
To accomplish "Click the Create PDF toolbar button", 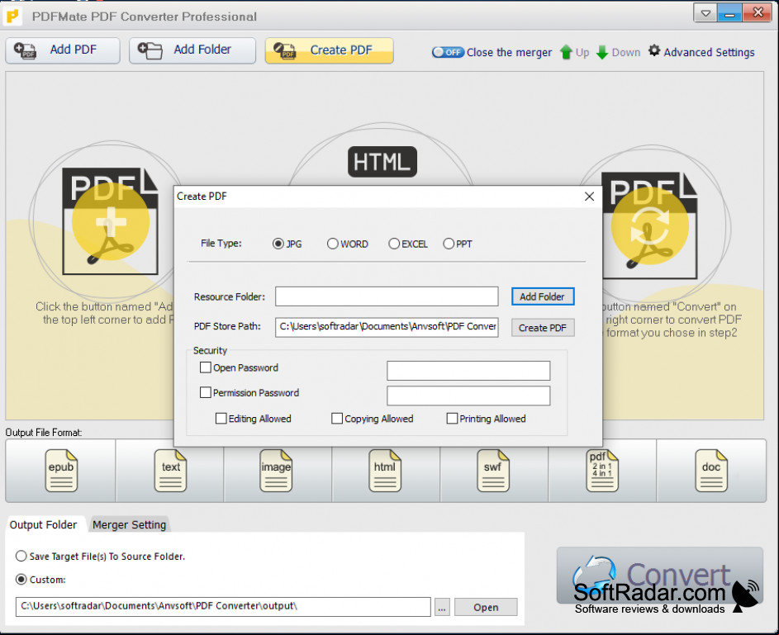I will [329, 50].
